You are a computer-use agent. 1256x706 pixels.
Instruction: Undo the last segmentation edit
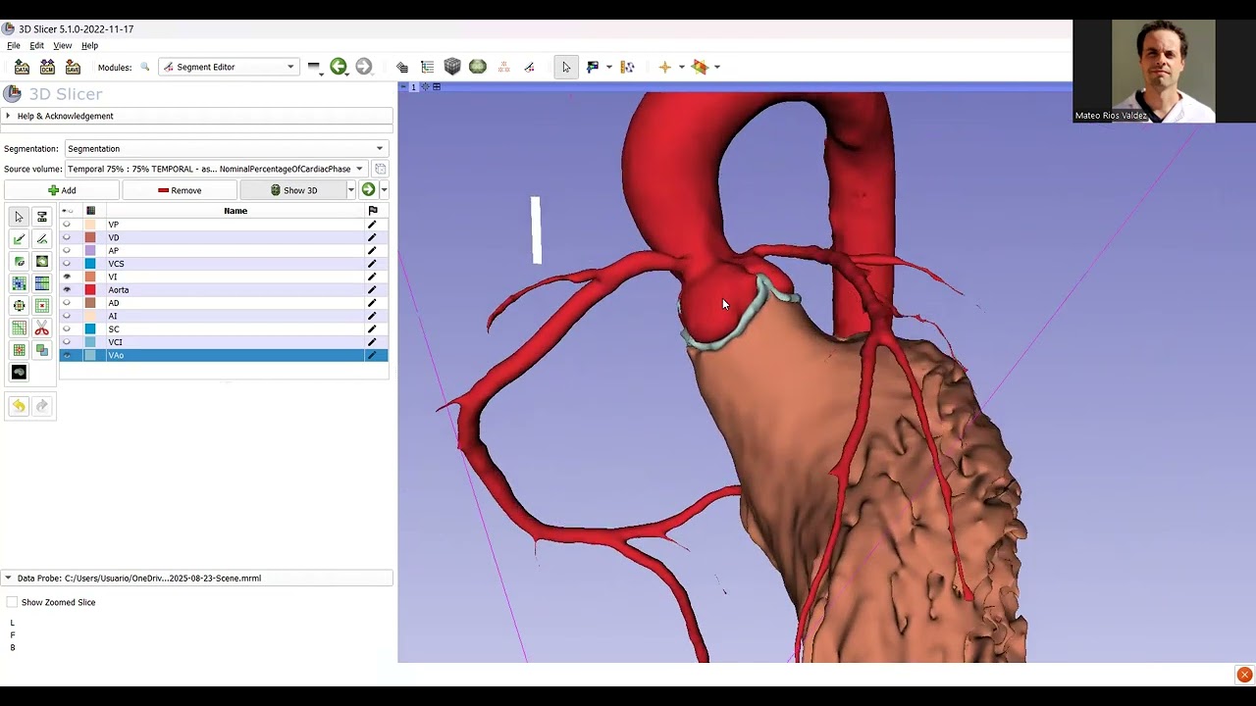19,406
